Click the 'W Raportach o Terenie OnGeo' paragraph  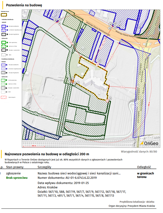pyautogui.click(x=64, y=161)
